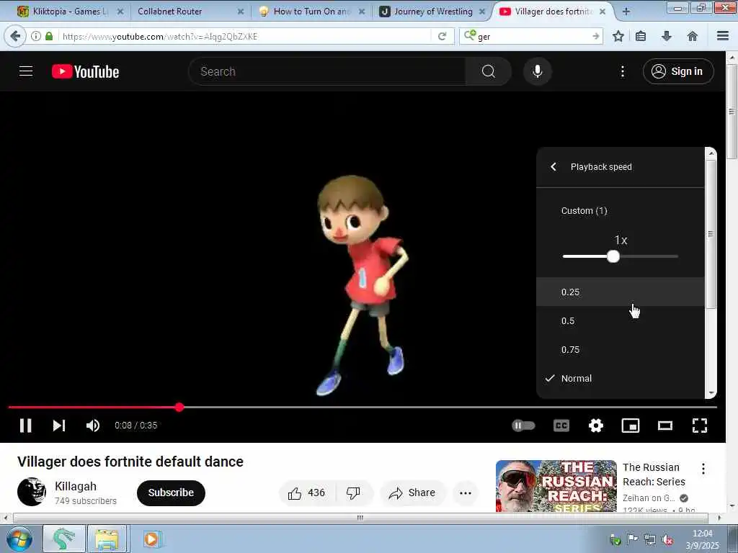Screen dimensions: 738x553
Task: Open YouTube header settings three-dot menu
Action: tap(622, 71)
